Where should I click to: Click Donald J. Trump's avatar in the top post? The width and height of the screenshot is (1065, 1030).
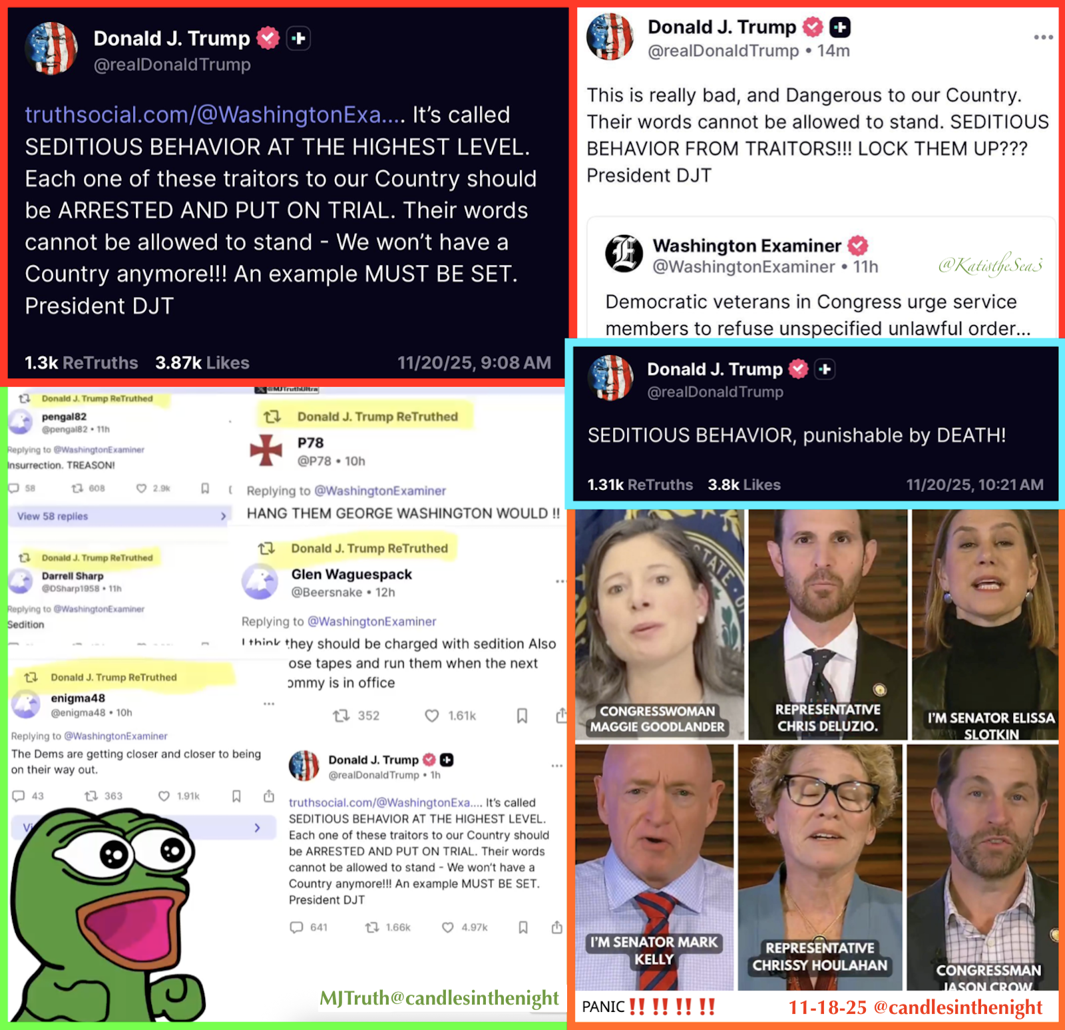point(51,49)
